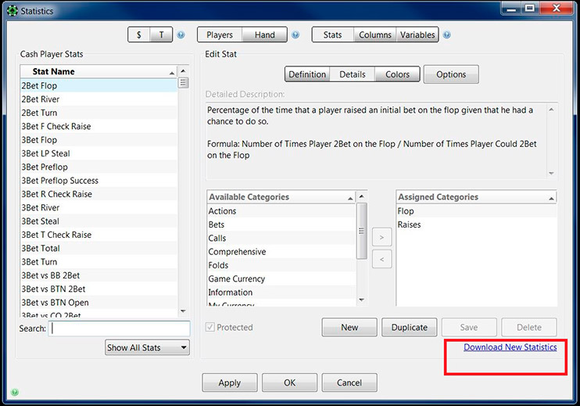Switch to the T tournament toggle
580x406 pixels.
[162, 35]
